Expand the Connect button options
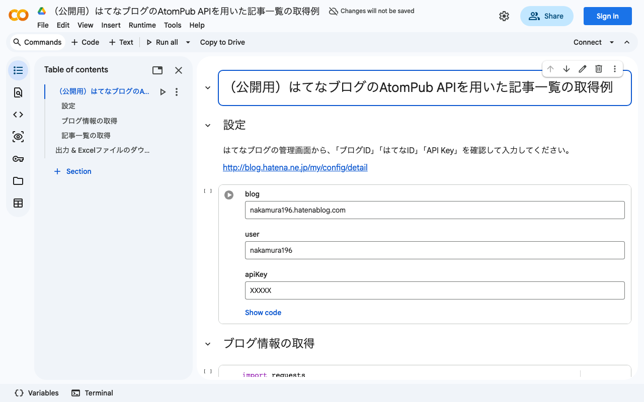Viewport: 644px width, 402px height. coord(612,42)
